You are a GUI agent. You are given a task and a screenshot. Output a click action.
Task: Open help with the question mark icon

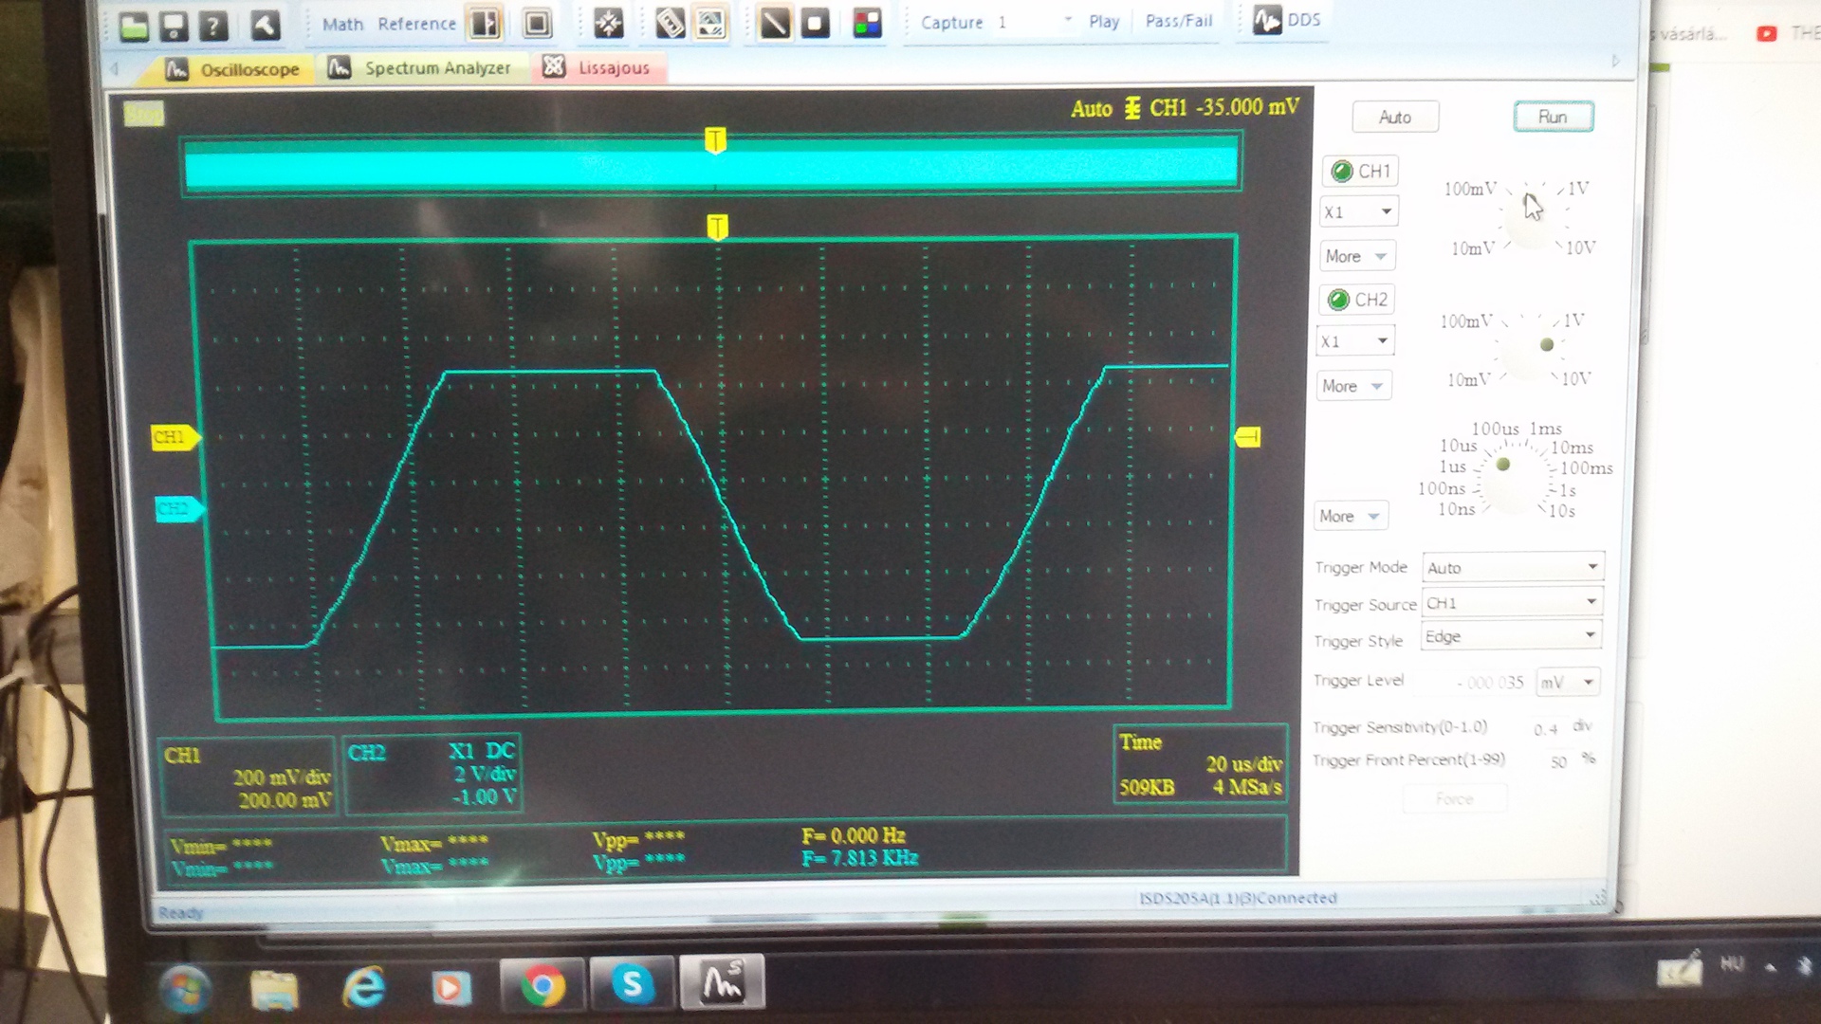coord(214,26)
